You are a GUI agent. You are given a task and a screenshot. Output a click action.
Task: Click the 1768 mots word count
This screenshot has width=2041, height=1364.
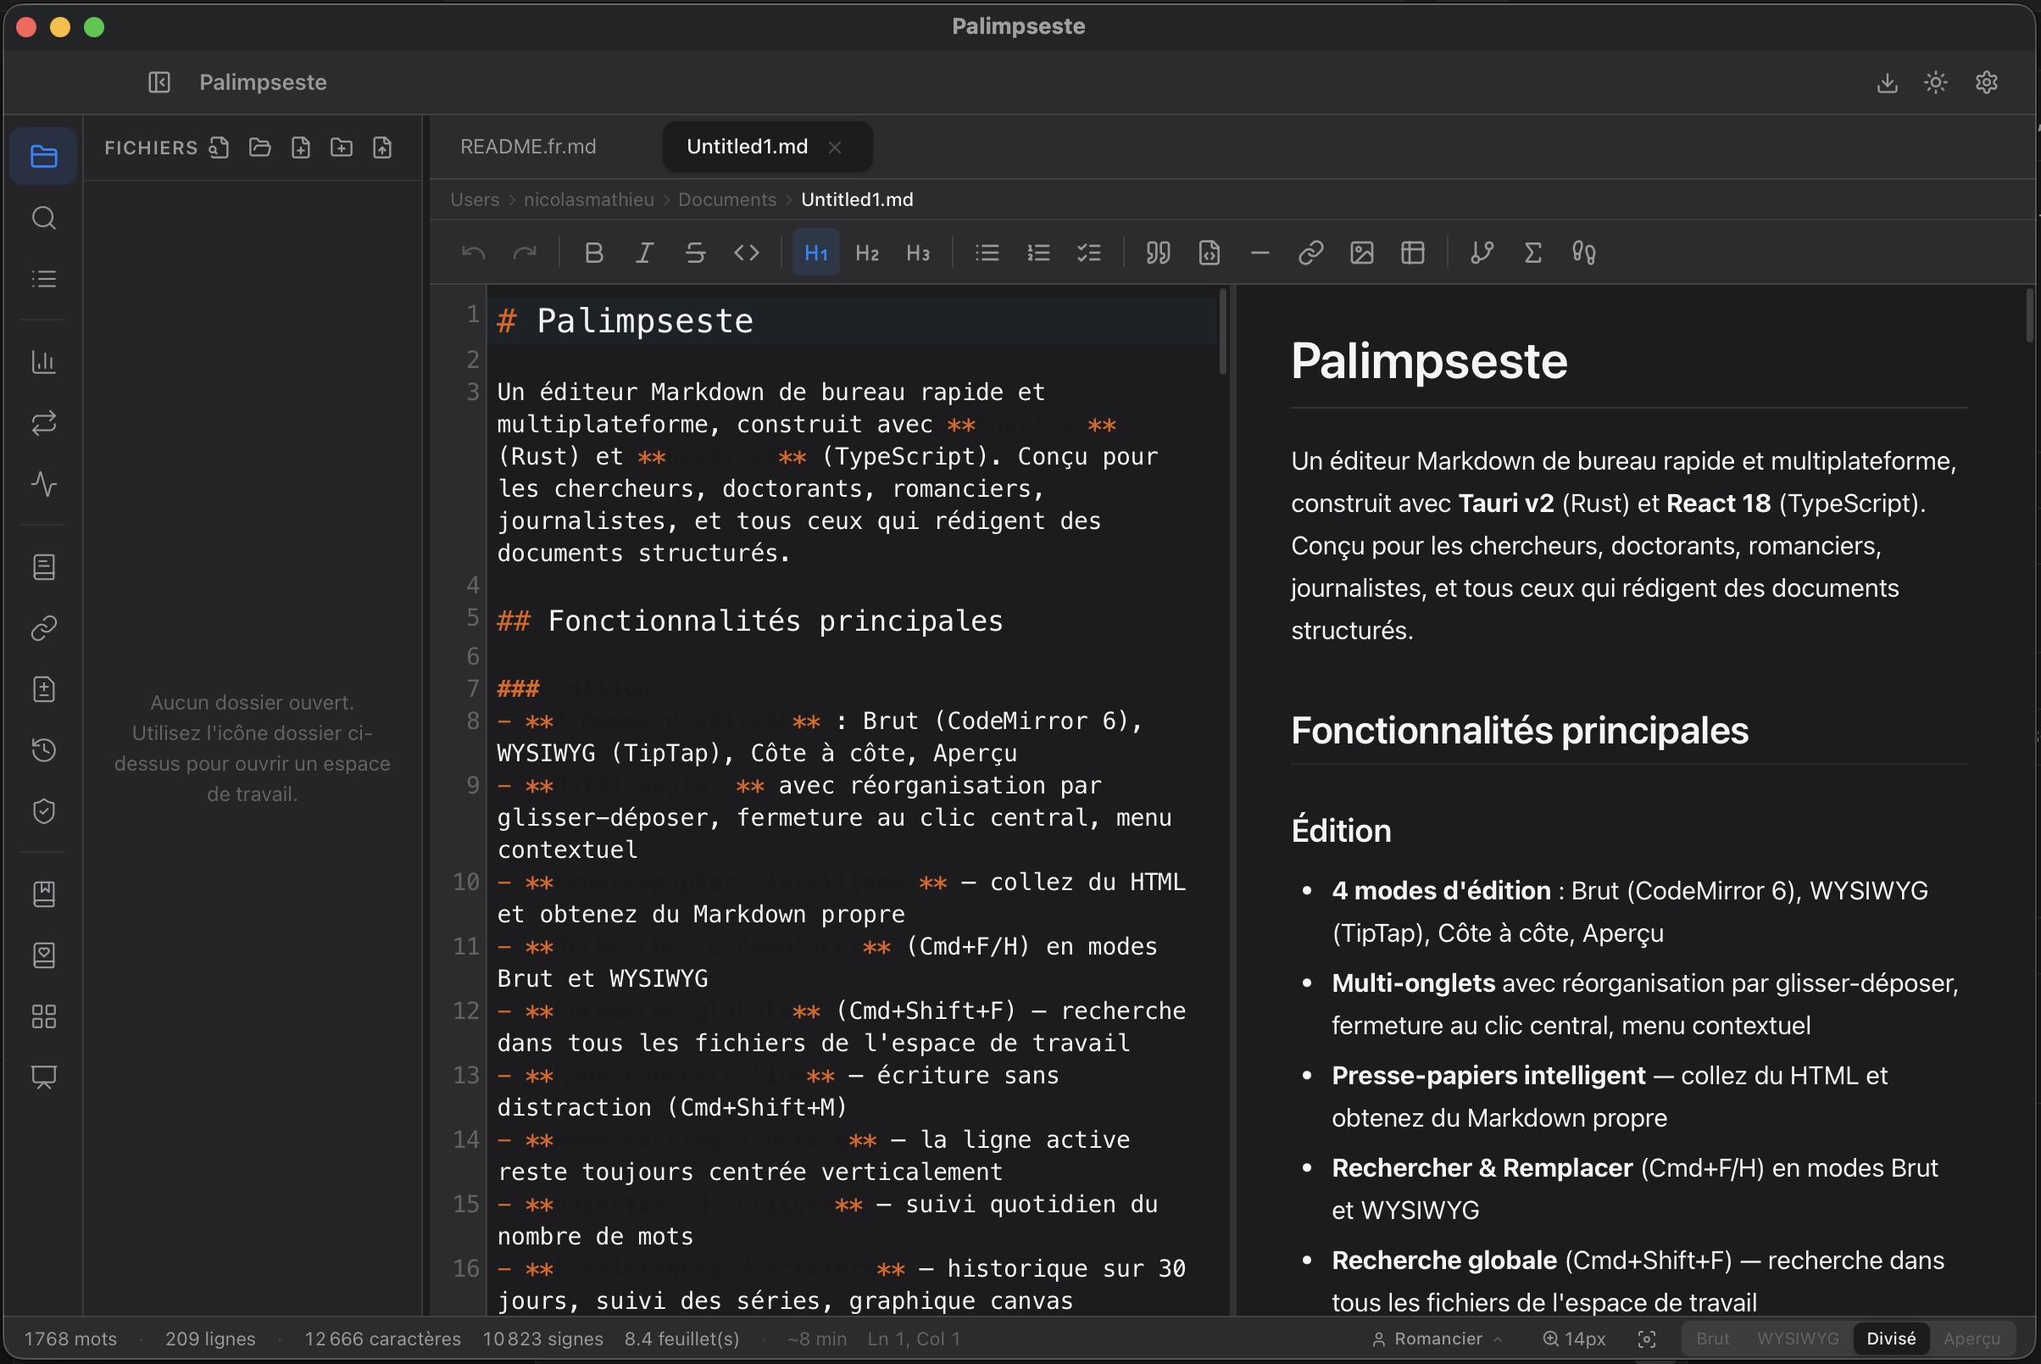(x=70, y=1339)
